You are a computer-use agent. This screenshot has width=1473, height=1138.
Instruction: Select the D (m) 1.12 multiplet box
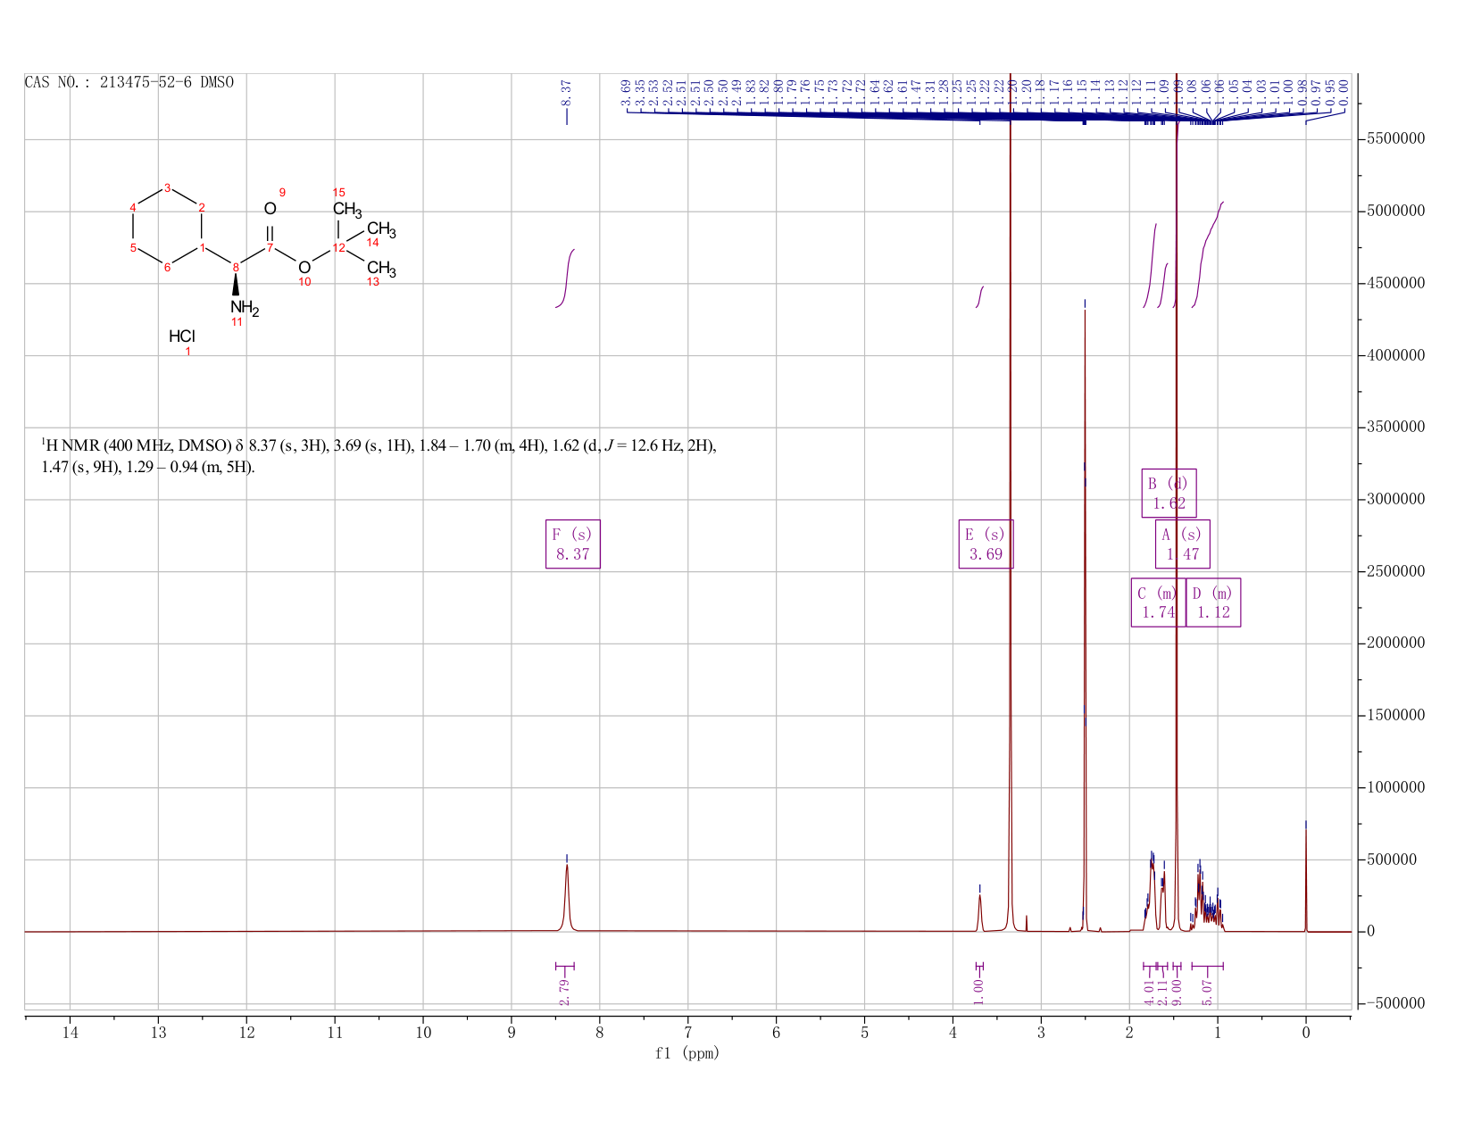click(x=1213, y=602)
